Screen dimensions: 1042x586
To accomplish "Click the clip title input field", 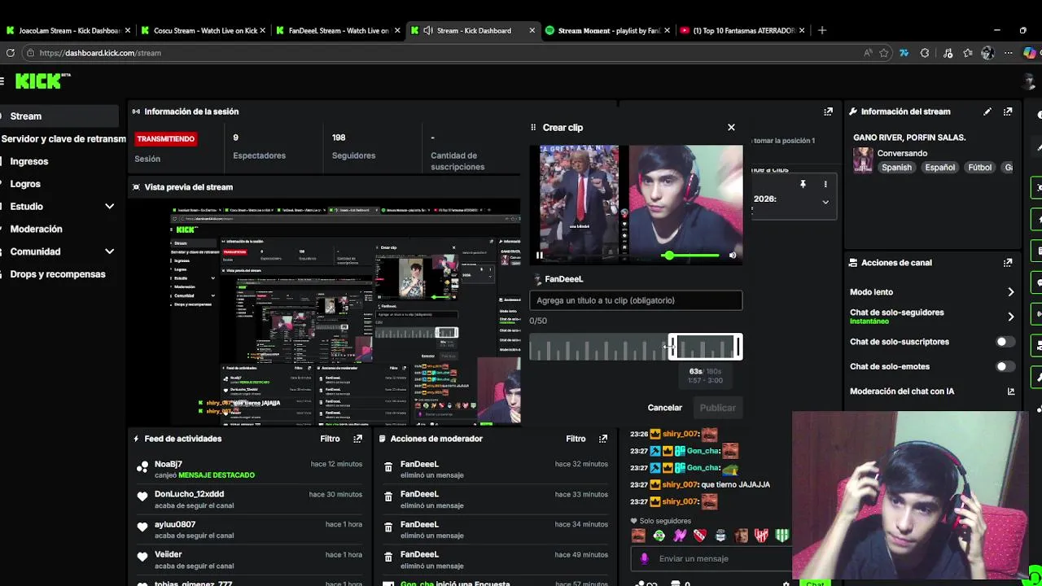I will [636, 300].
